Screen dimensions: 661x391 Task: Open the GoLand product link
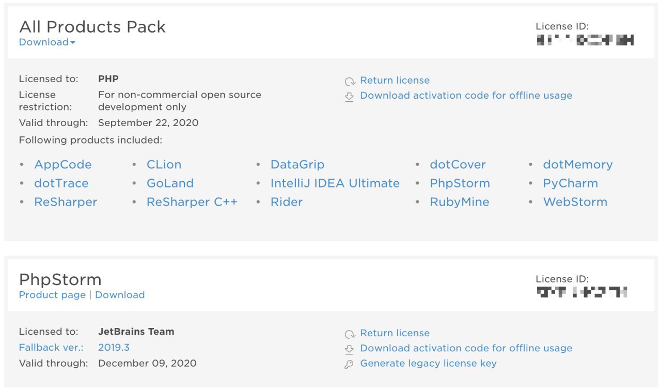(170, 183)
